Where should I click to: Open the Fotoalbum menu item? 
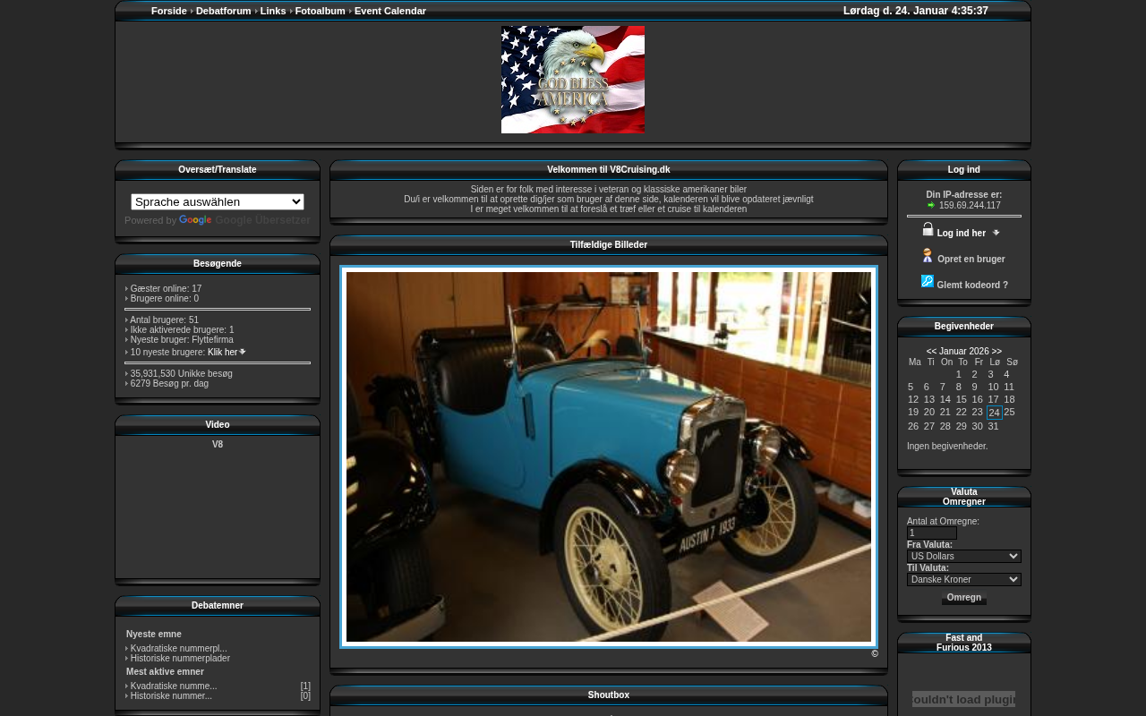point(320,11)
